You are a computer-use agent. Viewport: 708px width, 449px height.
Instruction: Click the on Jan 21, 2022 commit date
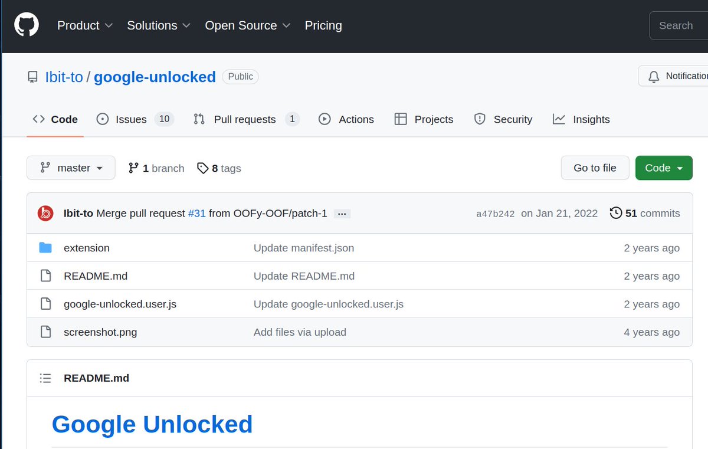pyautogui.click(x=559, y=214)
